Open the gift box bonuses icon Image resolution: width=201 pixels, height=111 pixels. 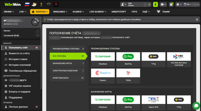click(171, 5)
